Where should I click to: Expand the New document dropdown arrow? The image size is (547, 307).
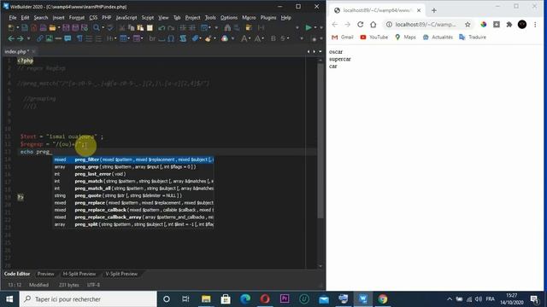(17, 27)
